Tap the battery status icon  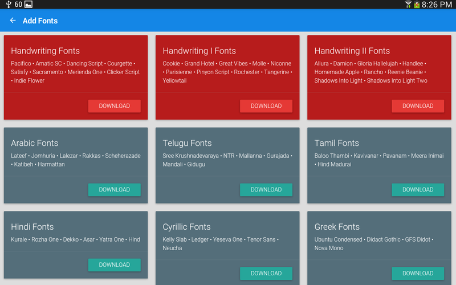tap(417, 5)
